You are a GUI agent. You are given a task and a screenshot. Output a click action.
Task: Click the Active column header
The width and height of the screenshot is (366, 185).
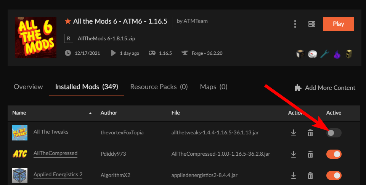(334, 113)
